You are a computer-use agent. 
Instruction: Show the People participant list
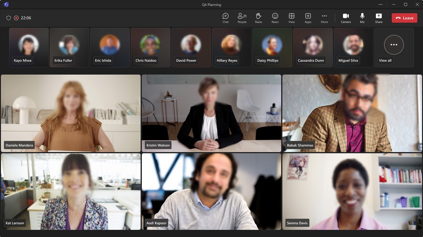(x=242, y=18)
